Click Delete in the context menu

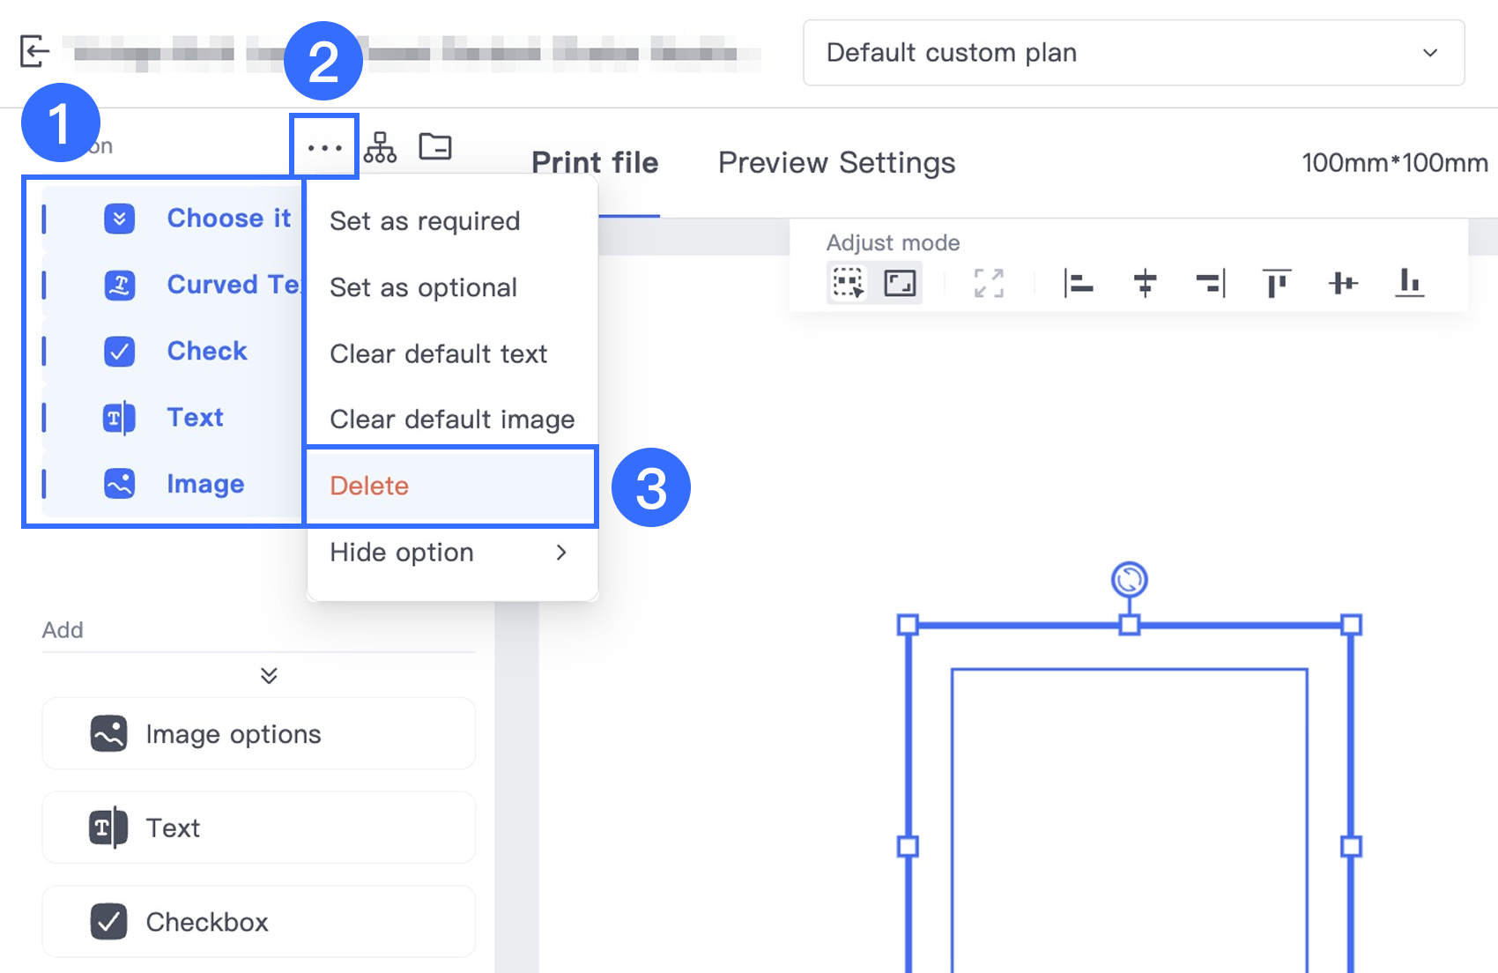point(452,486)
